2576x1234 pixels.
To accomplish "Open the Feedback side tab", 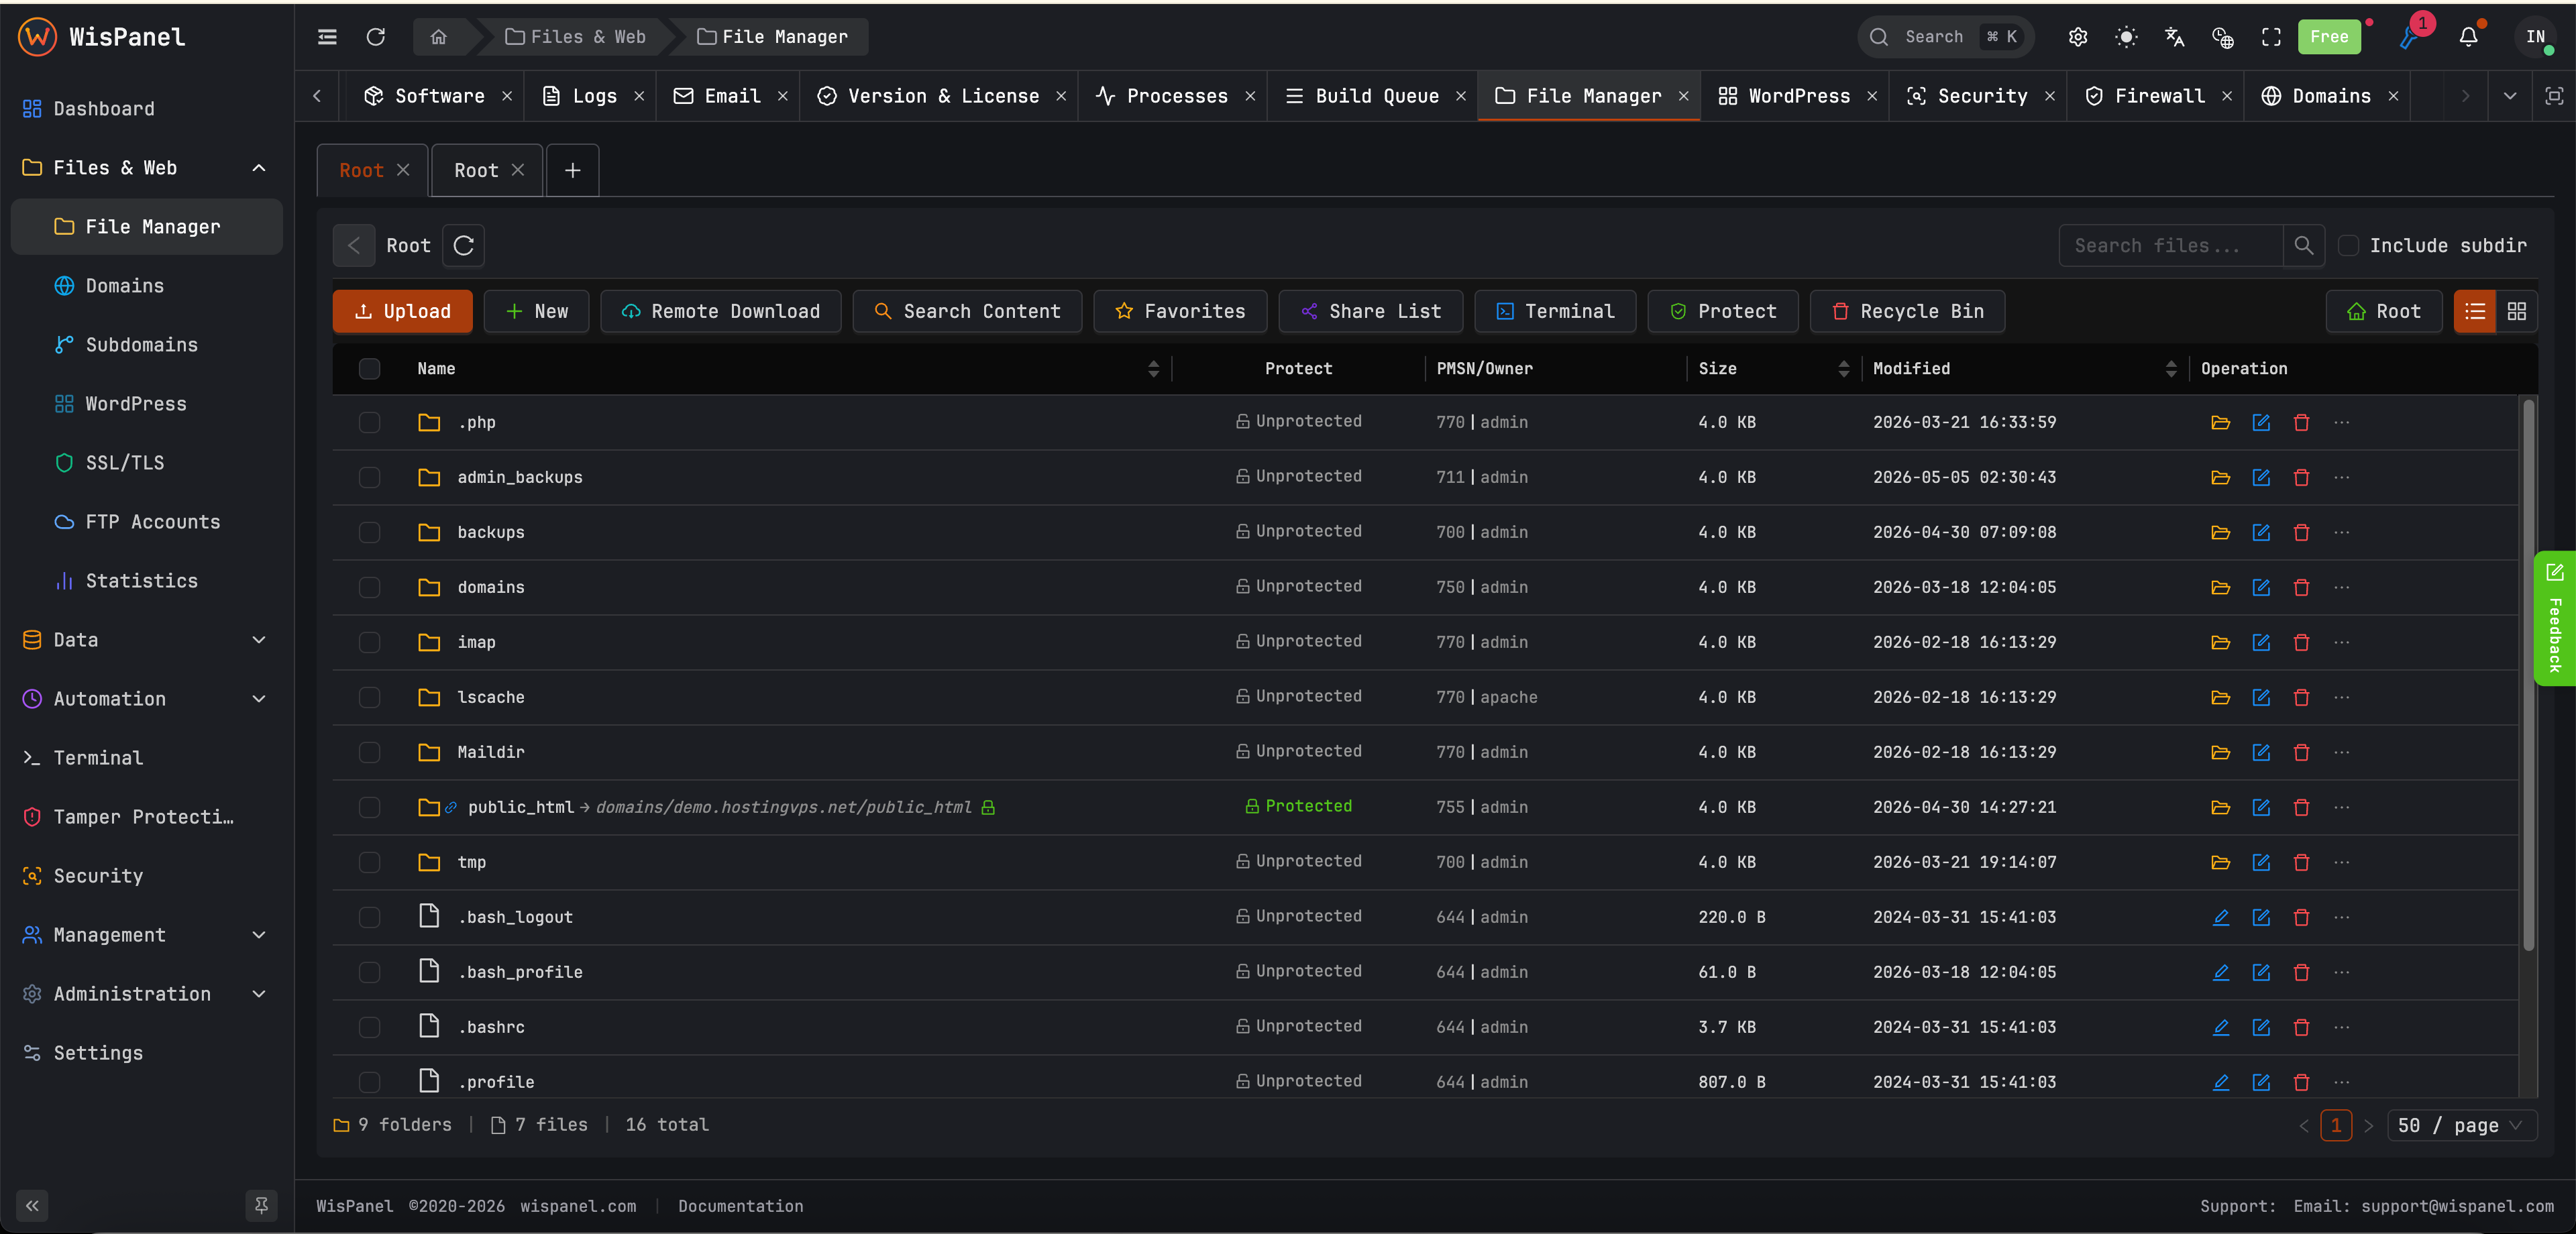I will tap(2554, 619).
